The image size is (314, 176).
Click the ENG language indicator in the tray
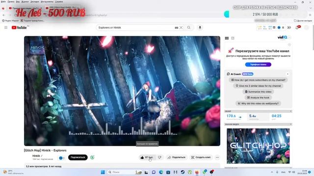pos(283,172)
